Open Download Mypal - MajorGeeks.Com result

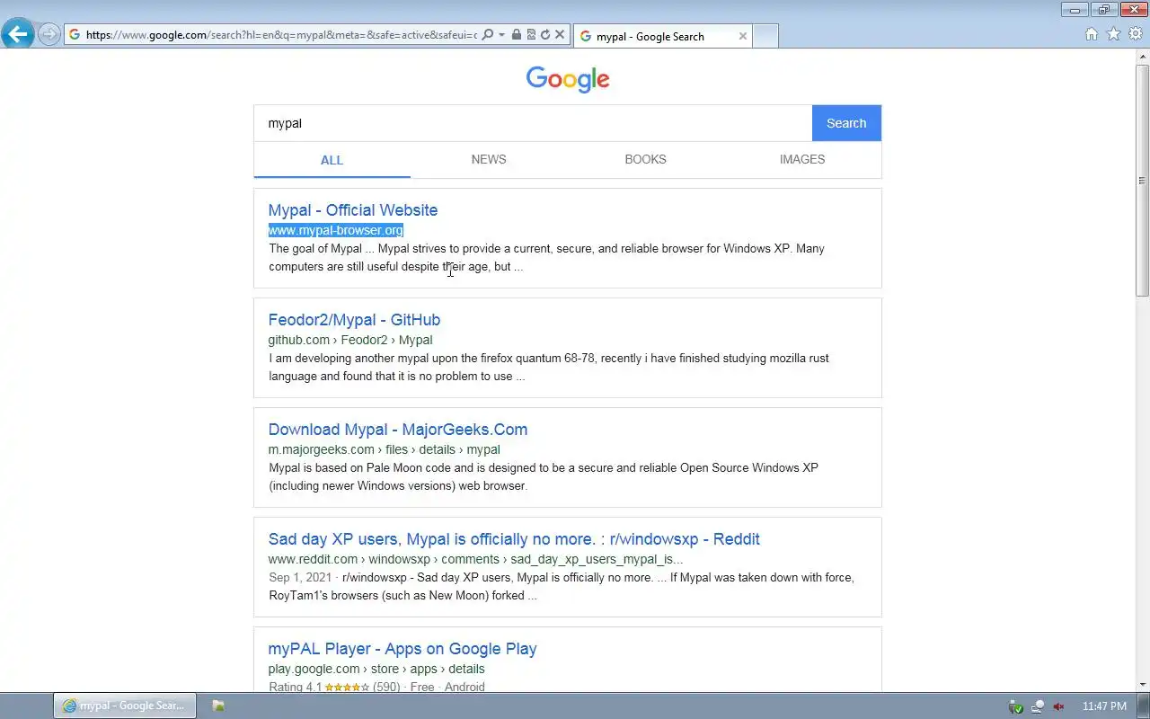[x=398, y=430]
